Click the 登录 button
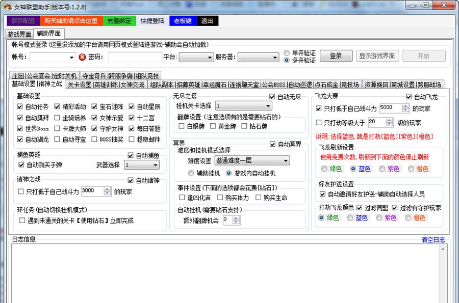The height and width of the screenshot is (303, 459). (x=335, y=56)
